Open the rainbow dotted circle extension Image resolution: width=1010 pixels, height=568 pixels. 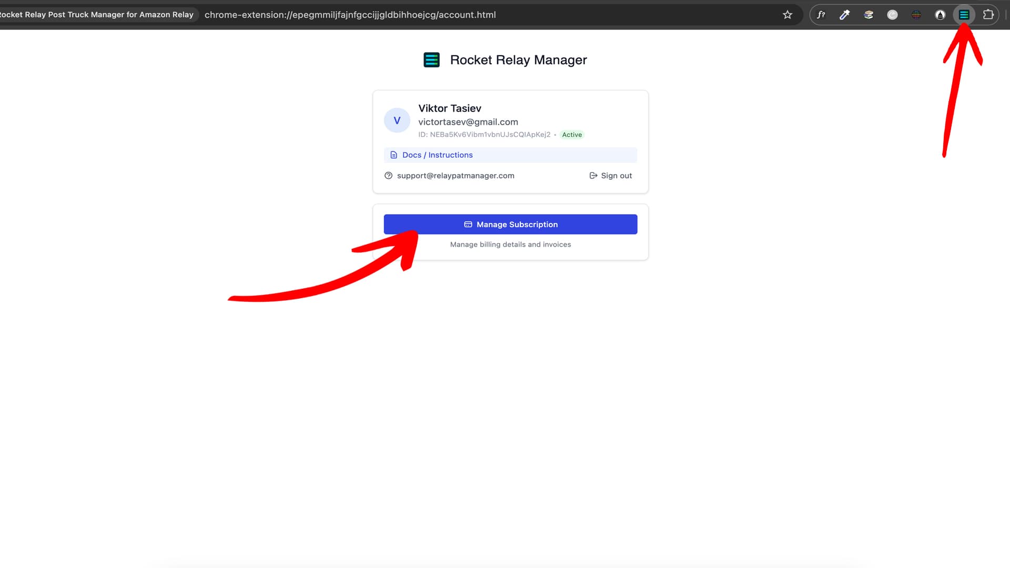click(x=916, y=15)
